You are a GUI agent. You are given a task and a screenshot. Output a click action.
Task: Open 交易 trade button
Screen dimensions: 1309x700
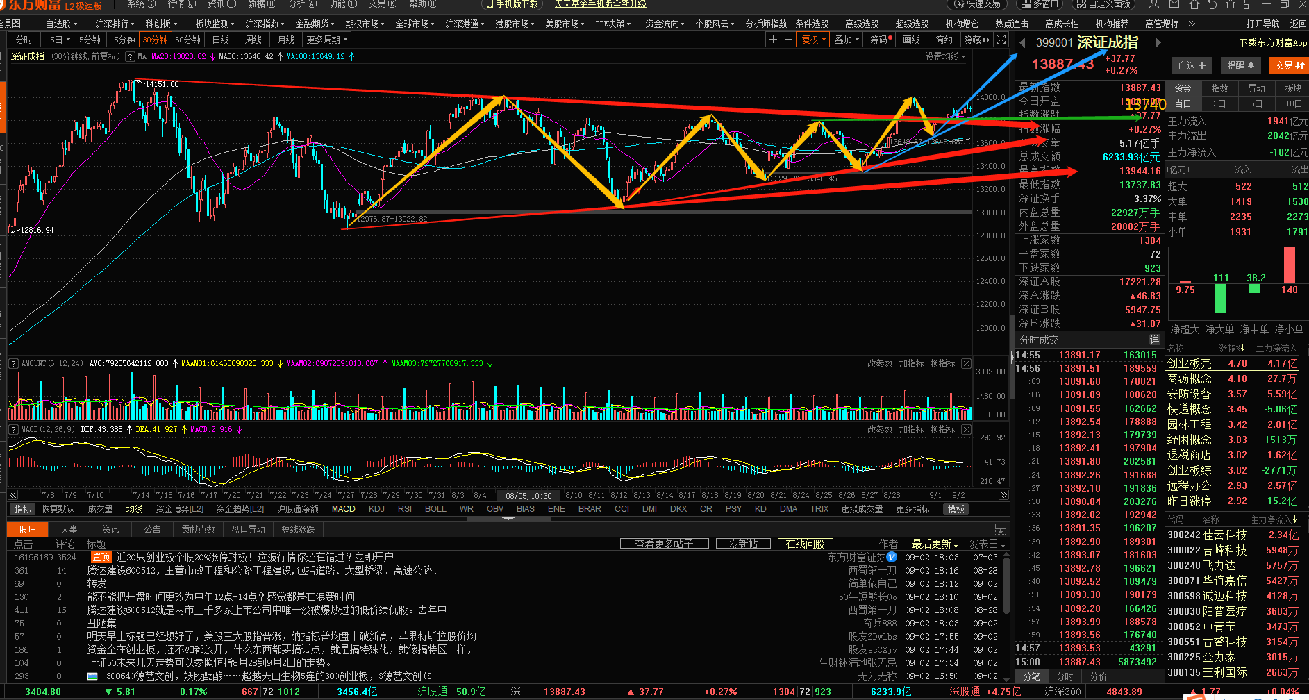pos(1290,65)
